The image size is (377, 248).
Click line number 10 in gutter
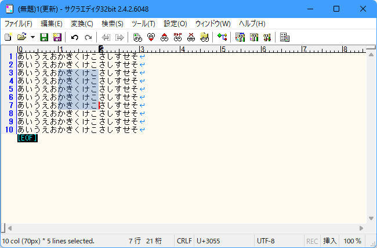click(9, 130)
